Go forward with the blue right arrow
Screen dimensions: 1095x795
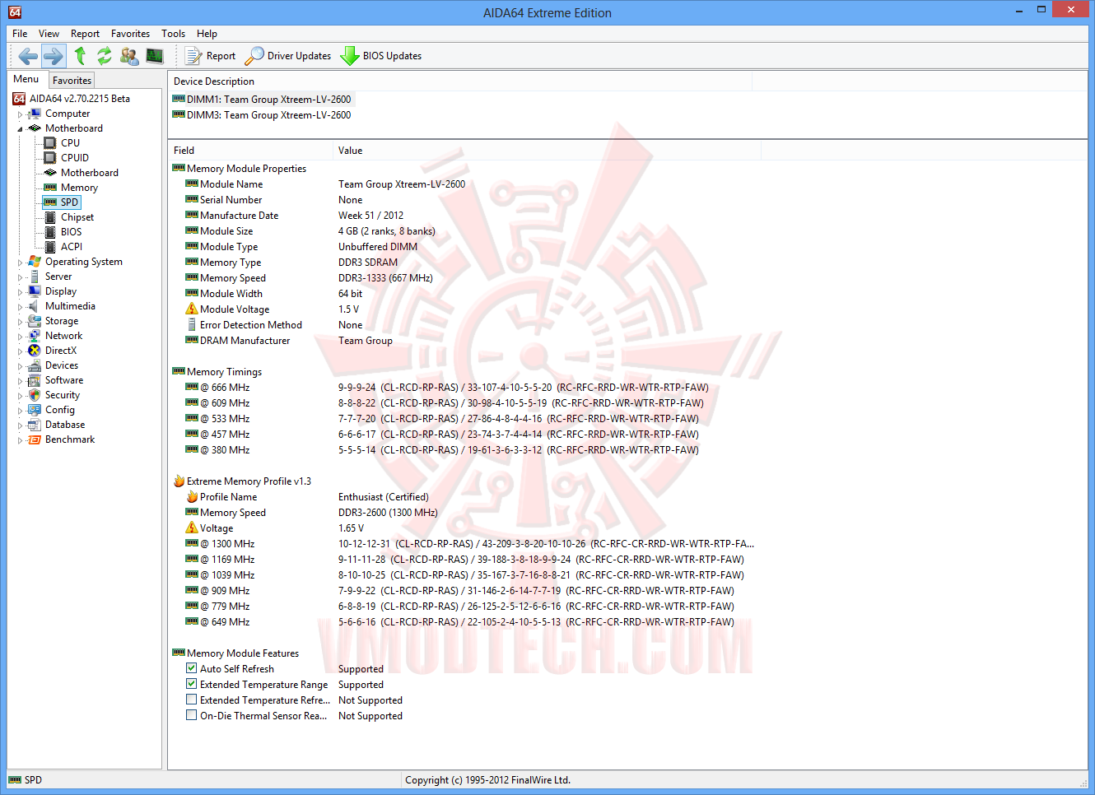point(54,56)
